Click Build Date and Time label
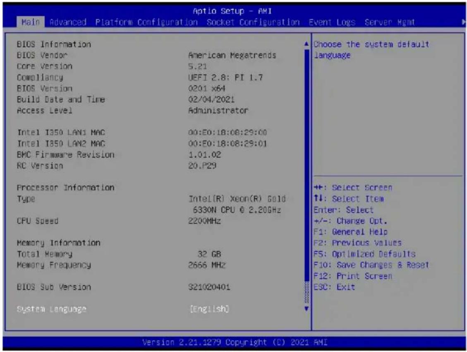 (x=61, y=99)
